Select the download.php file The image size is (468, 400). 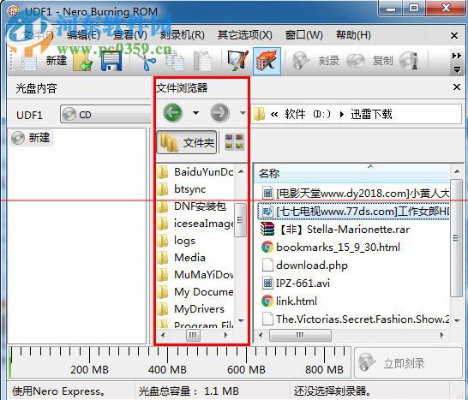(305, 266)
